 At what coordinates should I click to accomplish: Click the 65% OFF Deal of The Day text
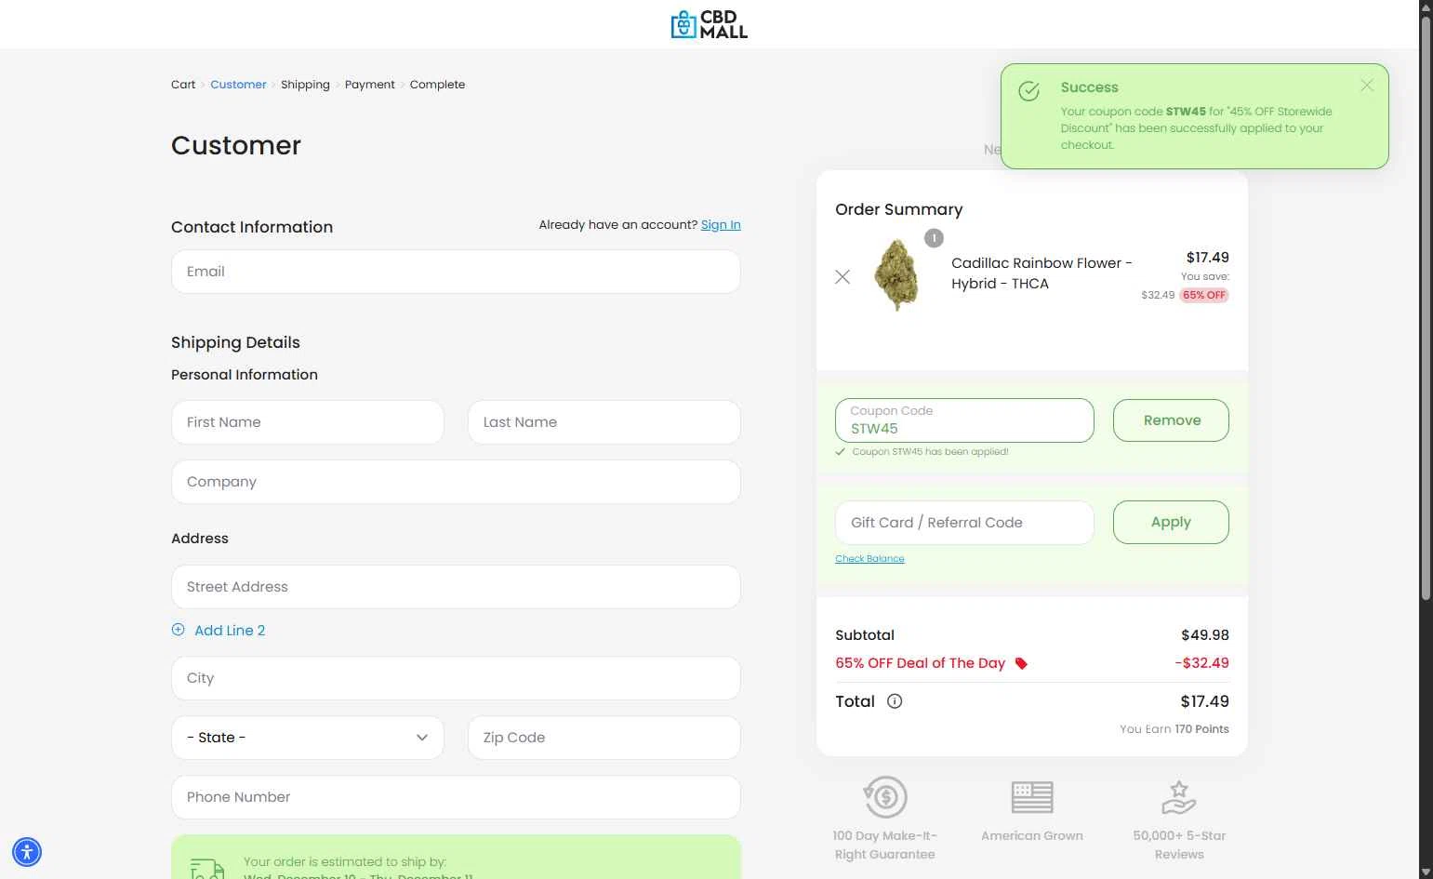coord(920,663)
